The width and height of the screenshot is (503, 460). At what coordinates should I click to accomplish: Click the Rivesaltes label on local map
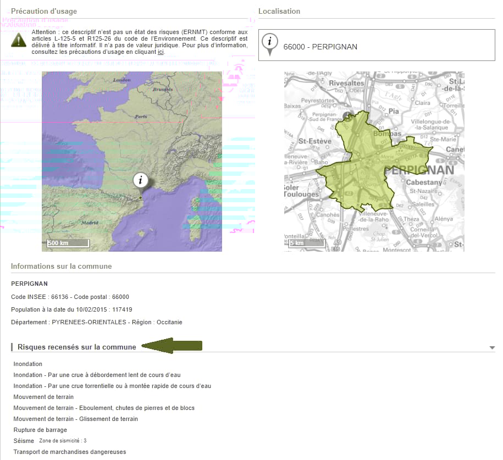click(346, 83)
